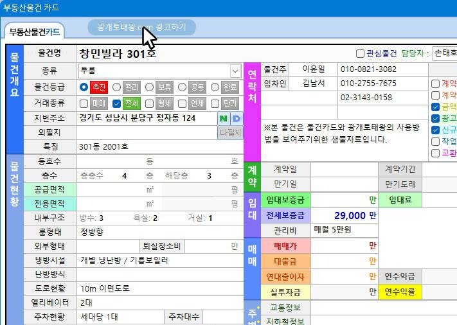Enable the 매매 transaction checkbox

tap(84, 103)
